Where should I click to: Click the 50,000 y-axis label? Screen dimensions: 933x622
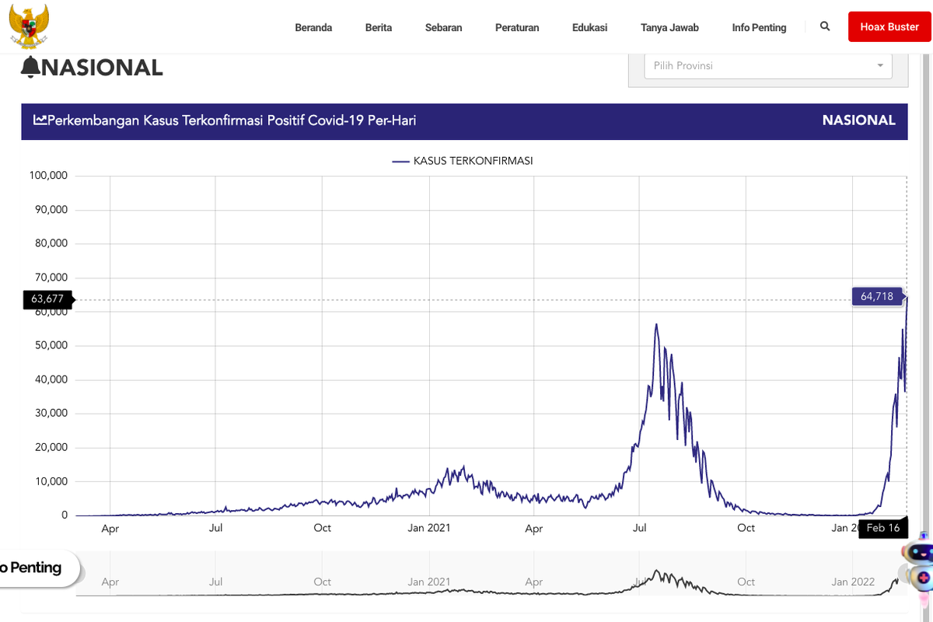pyautogui.click(x=51, y=345)
